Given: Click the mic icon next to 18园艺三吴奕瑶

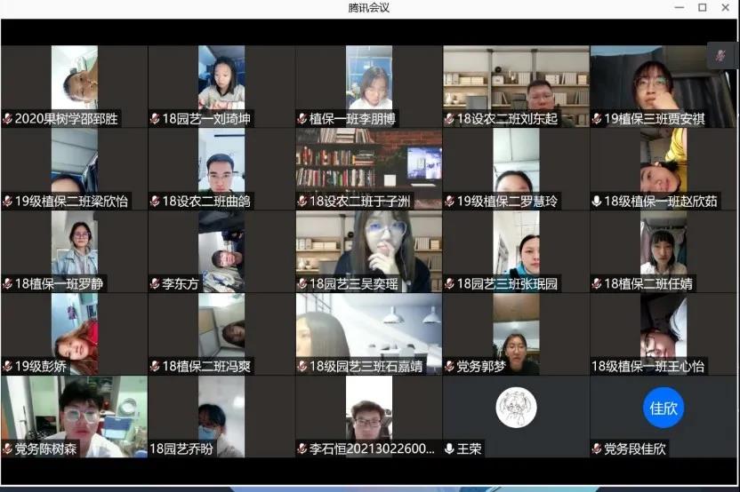Looking at the screenshot, I should point(302,284).
